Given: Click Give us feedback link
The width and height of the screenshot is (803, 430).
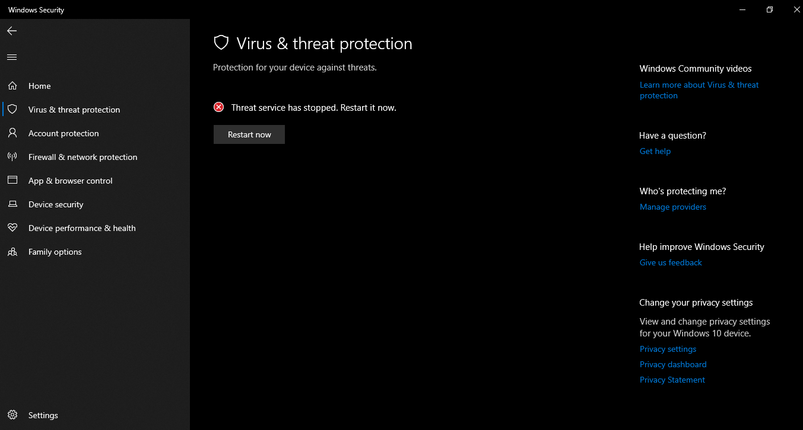Looking at the screenshot, I should click(671, 262).
